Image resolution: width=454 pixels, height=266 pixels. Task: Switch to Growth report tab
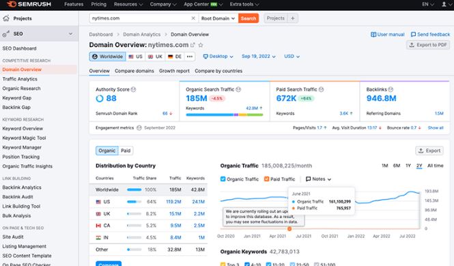tap(174, 71)
